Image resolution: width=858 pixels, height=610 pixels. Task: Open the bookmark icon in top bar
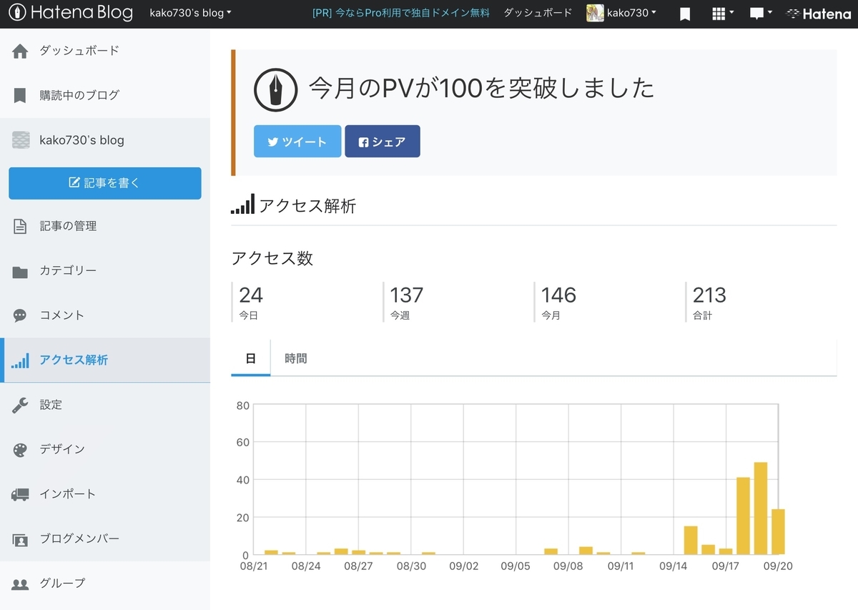coord(685,14)
